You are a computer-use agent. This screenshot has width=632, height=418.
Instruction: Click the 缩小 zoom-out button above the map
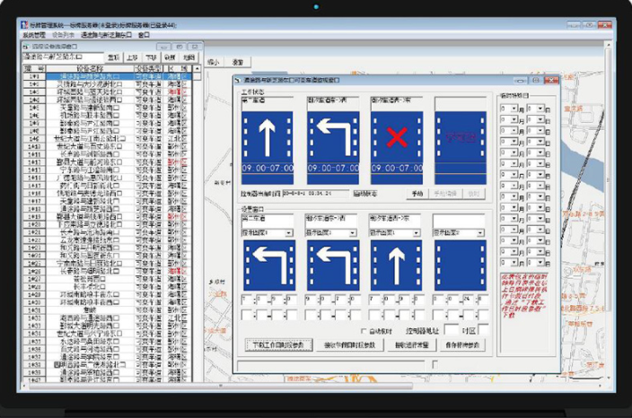pyautogui.click(x=213, y=62)
